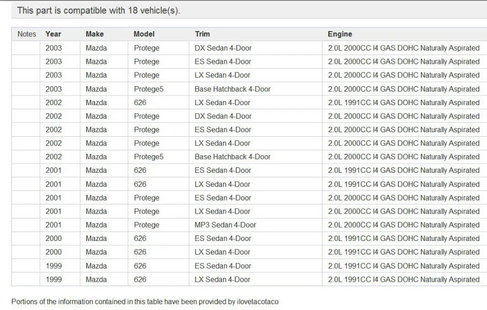Image resolution: width=487 pixels, height=310 pixels.
Task: Click the Year column header
Action: pyautogui.click(x=53, y=34)
